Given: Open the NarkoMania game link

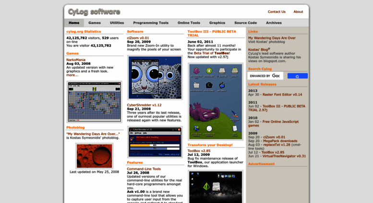Looking at the screenshot, I should [x=76, y=60].
